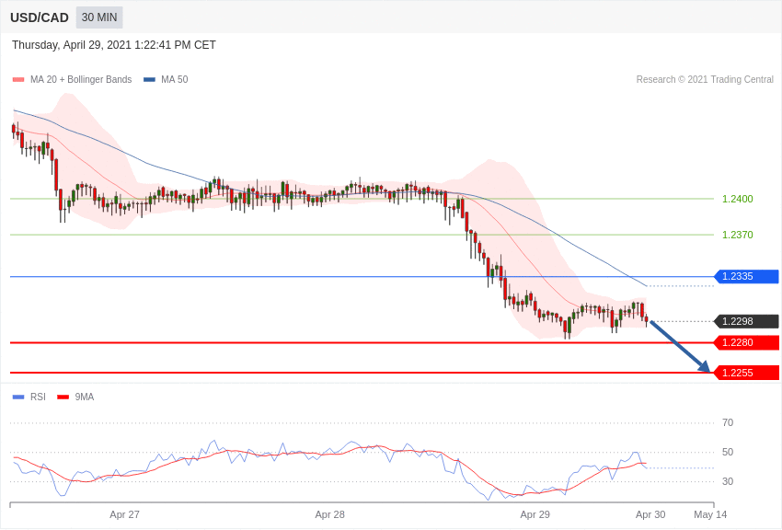Click the 9MA legend red swatch

(x=63, y=397)
